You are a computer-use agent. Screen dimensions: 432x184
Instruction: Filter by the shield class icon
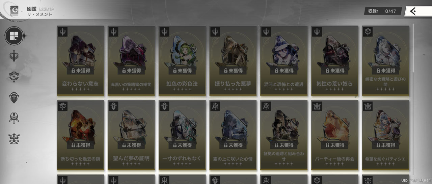(x=14, y=97)
